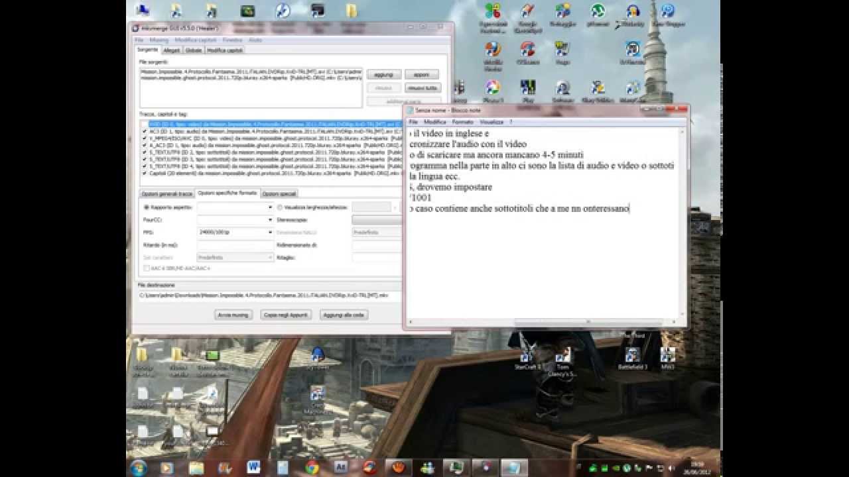Open the Windows Start menu
Screen dimensions: 849x477
pyautogui.click(x=139, y=468)
